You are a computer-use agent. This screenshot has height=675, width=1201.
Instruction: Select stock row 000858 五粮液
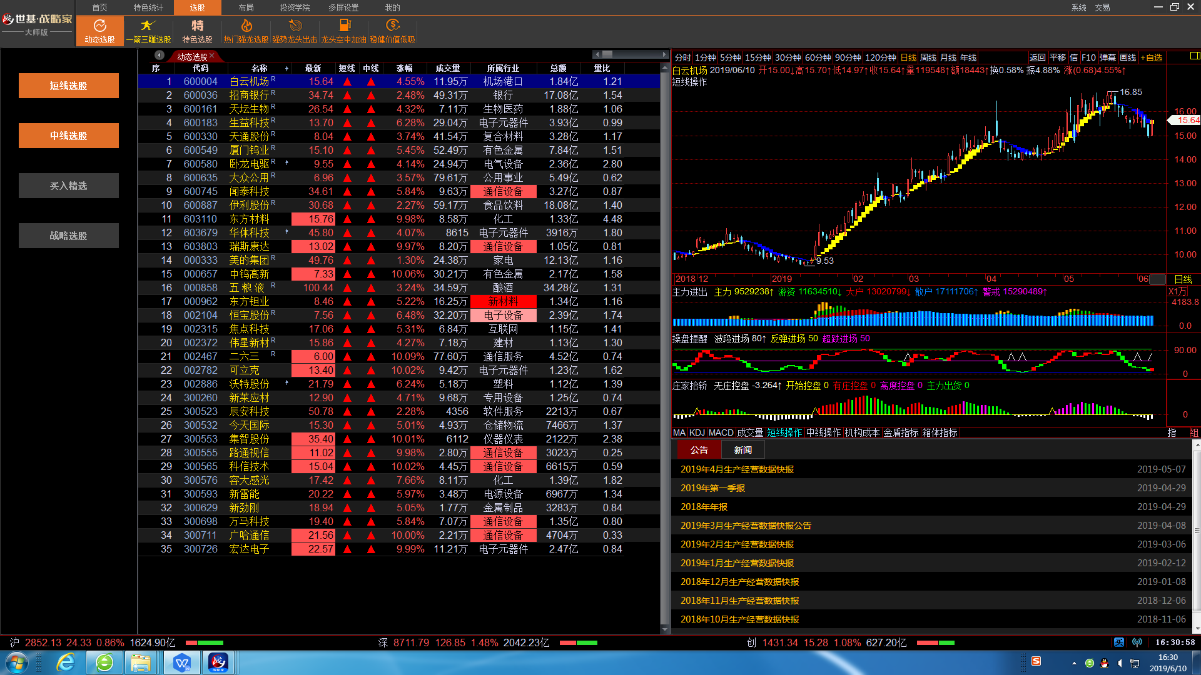[x=399, y=288]
